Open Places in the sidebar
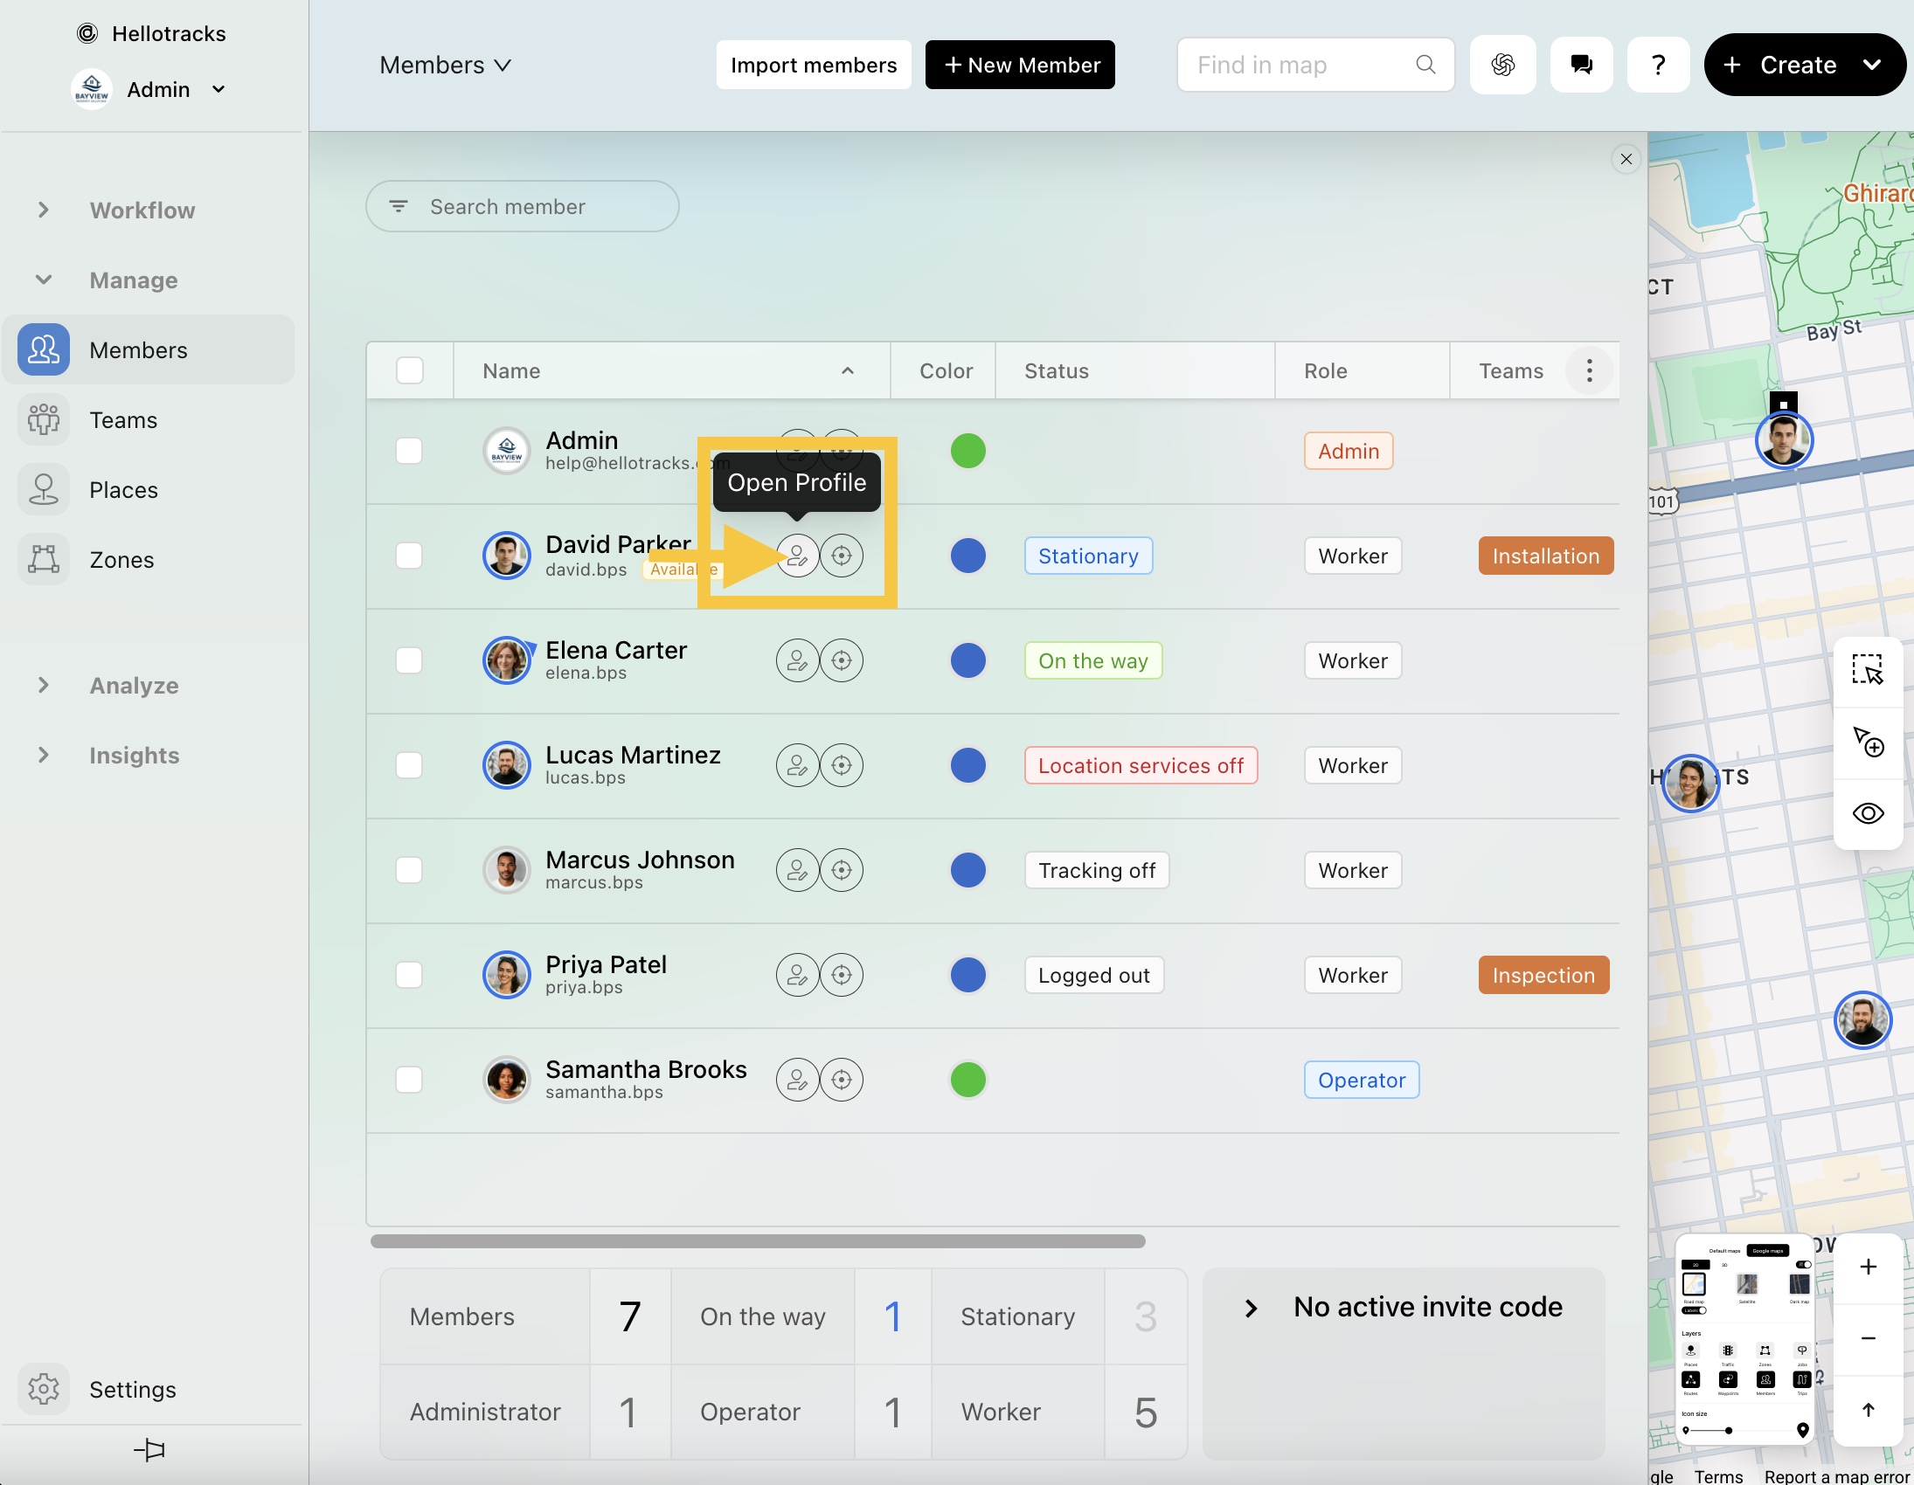 [x=123, y=490]
